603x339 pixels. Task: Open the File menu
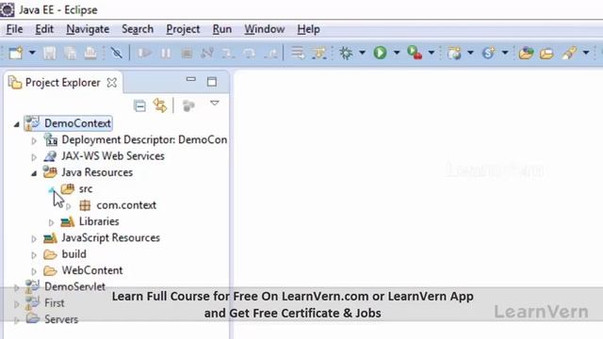(15, 29)
